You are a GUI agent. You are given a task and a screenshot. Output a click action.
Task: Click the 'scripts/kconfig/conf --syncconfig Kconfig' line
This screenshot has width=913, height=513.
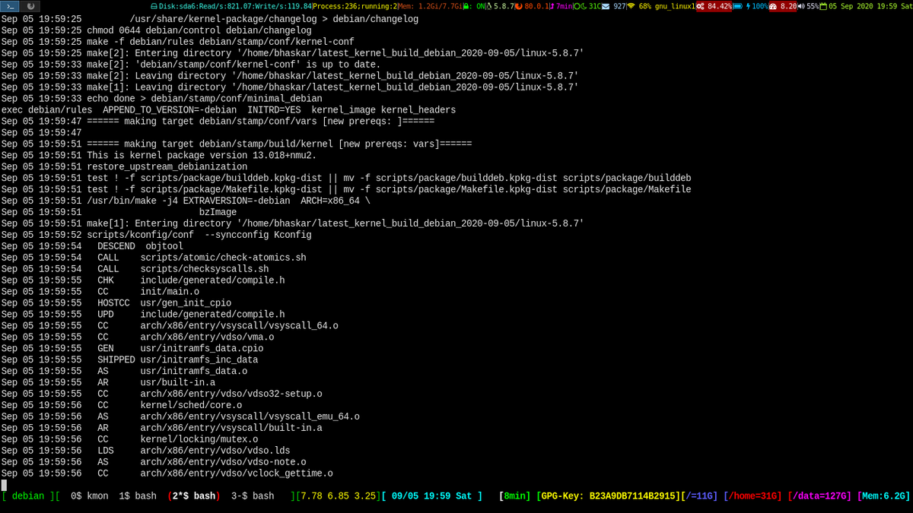(x=156, y=236)
